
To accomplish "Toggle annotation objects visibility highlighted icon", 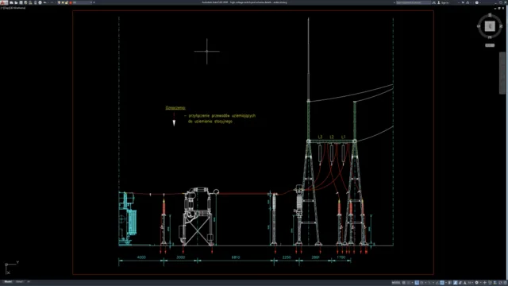I will click(455, 283).
